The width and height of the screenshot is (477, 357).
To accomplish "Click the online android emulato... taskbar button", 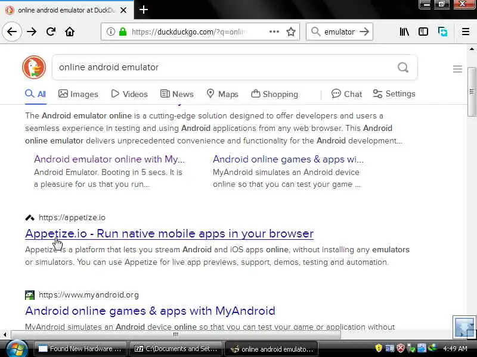I will [x=272, y=349].
